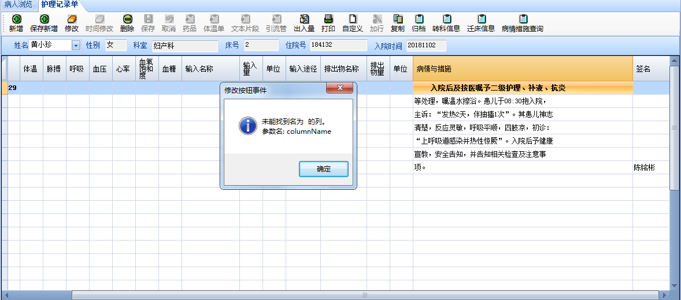Click the 取消 (cancel) undo icon
This screenshot has height=300, width=681.
(169, 19)
